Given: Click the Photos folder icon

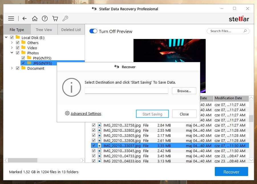Looking at the screenshot, I should [23, 53].
